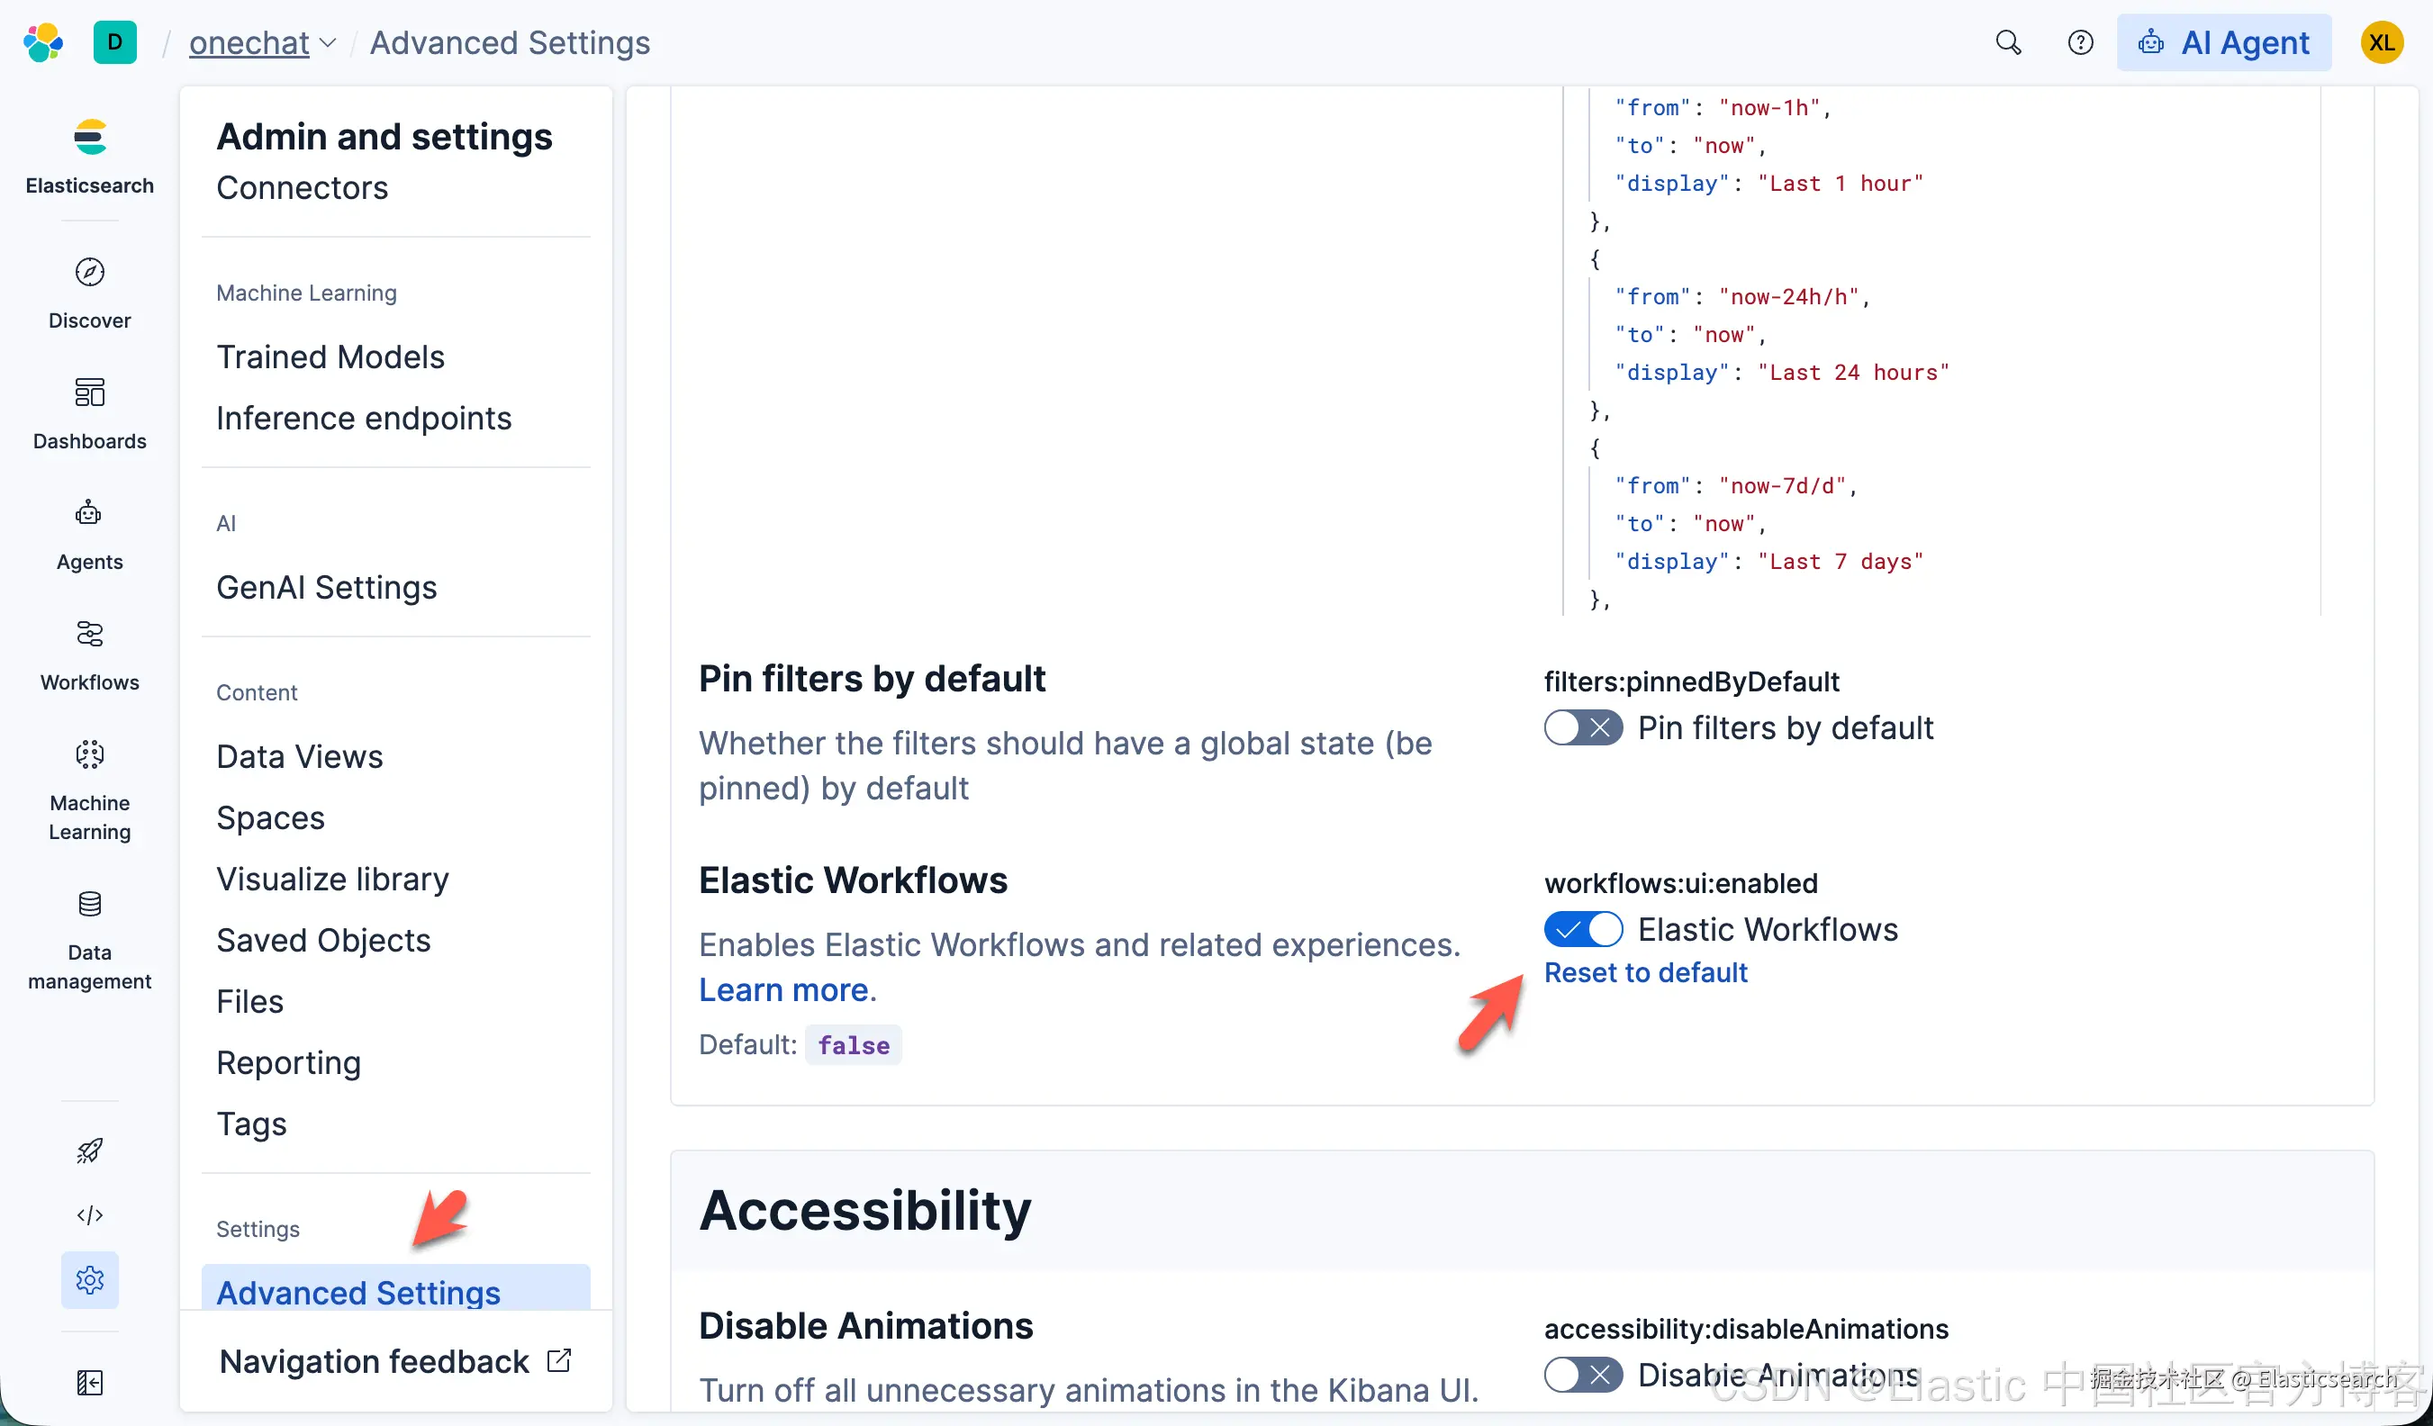Screen dimensions: 2433x1426
Task: Enable the Pin filters by default toggle
Action: coord(1582,727)
